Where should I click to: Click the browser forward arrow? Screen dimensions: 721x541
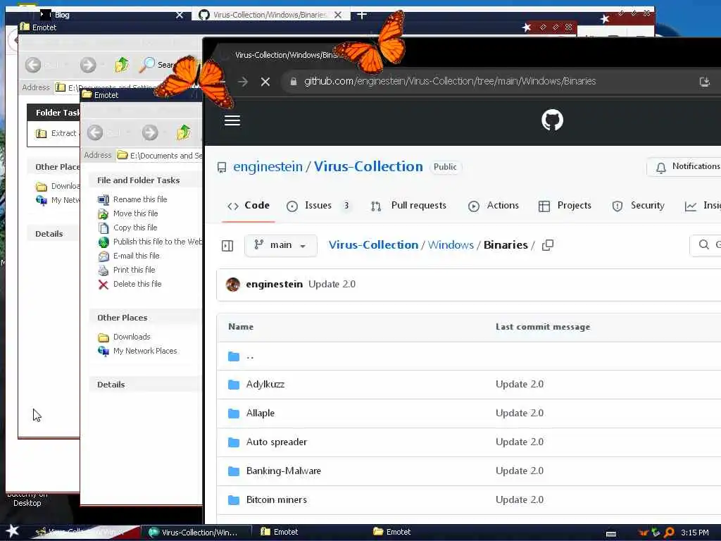point(243,82)
